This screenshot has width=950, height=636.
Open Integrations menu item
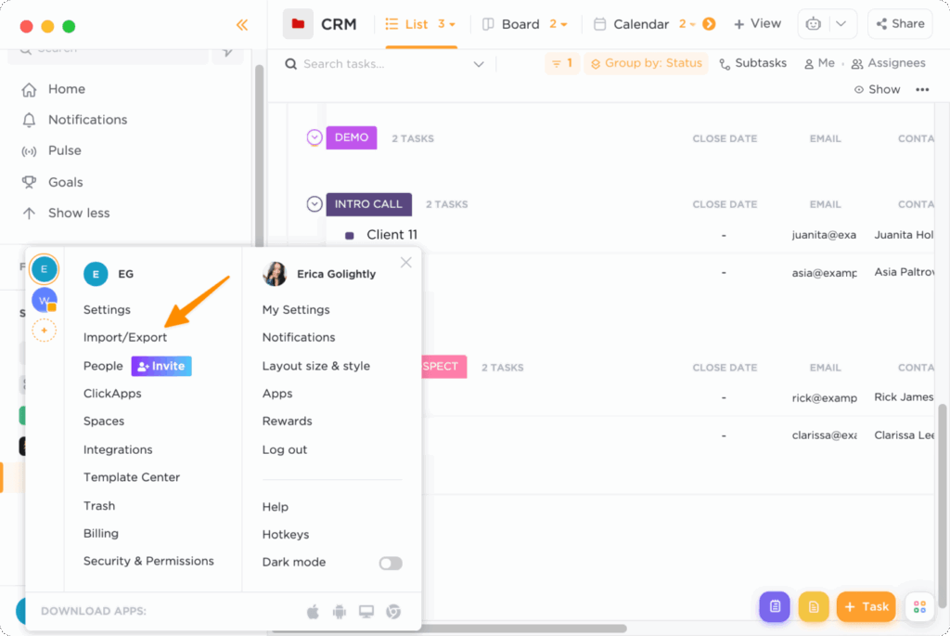click(118, 449)
